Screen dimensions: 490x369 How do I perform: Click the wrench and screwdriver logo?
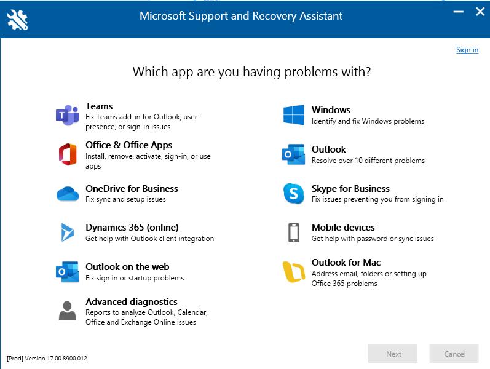(17, 20)
